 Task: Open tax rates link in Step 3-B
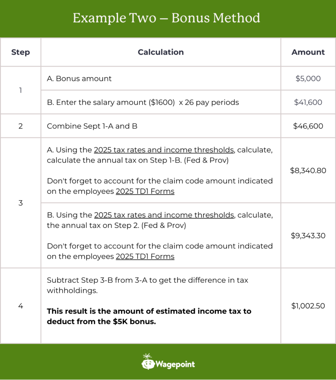click(164, 215)
